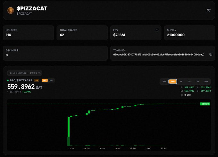
Task: Click the 13:30 time axis label
Action: point(71,149)
